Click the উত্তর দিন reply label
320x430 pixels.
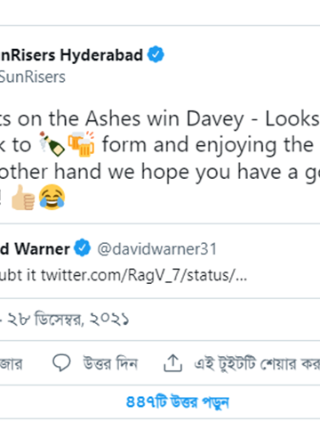pos(110,363)
